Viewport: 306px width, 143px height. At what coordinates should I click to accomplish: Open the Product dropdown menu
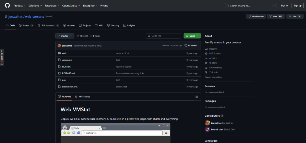tap(20, 6)
